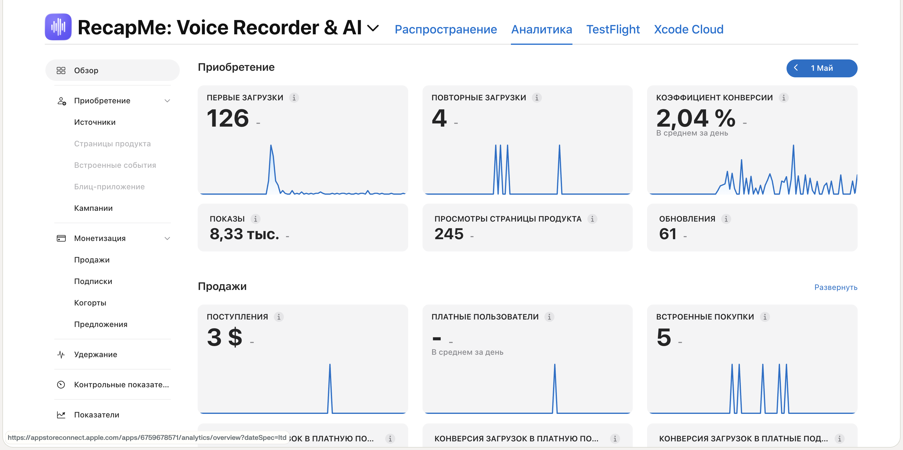The width and height of the screenshot is (903, 450).
Task: Click the Показатели chart icon
Action: click(61, 415)
